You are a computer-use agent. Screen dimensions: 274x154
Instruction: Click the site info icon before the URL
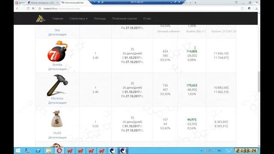(40, 9)
